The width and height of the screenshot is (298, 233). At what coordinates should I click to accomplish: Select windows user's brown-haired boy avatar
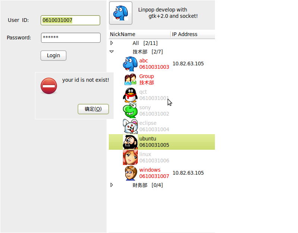tap(131, 173)
